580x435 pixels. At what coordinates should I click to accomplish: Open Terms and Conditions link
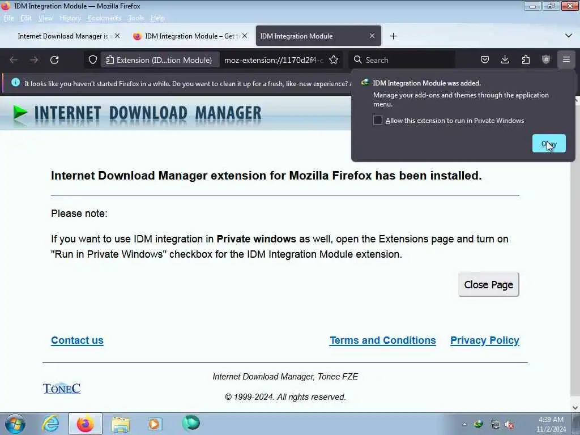click(383, 340)
